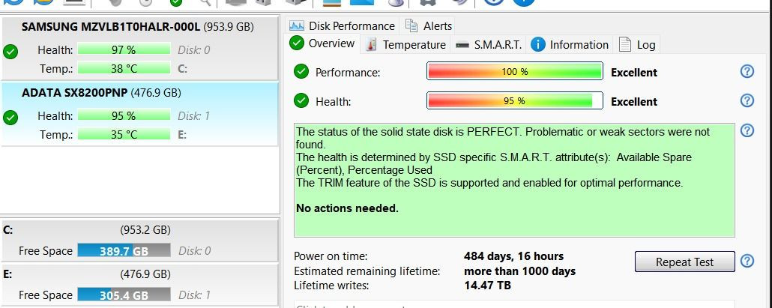Open help for the Performance rating
The height and width of the screenshot is (308, 772).
tap(747, 71)
